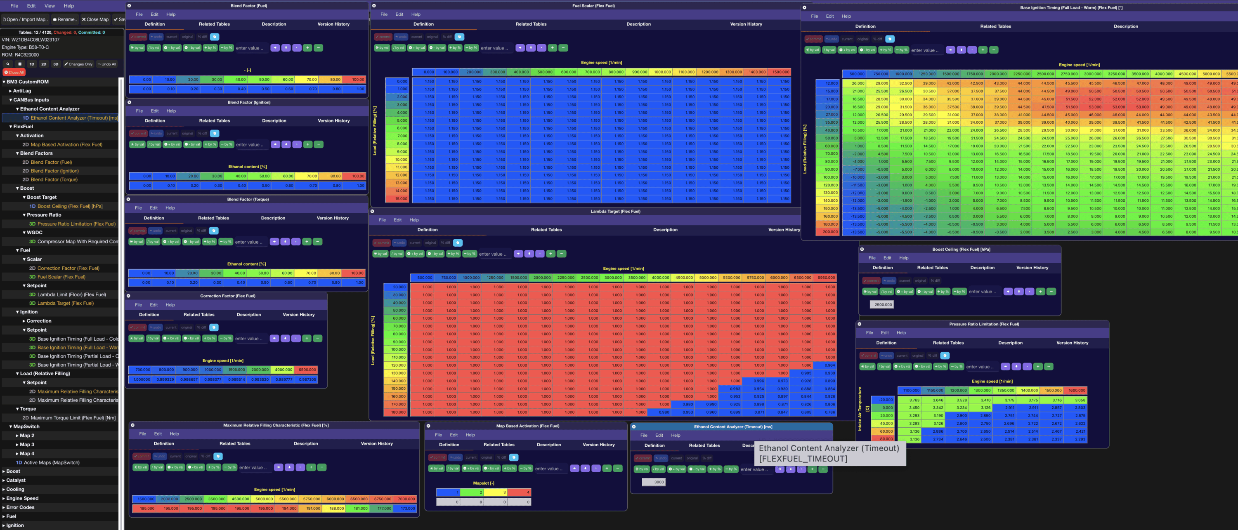Click the search icon in the sidebar toolbar
Viewport: 1238px width, 530px height.
(8, 64)
